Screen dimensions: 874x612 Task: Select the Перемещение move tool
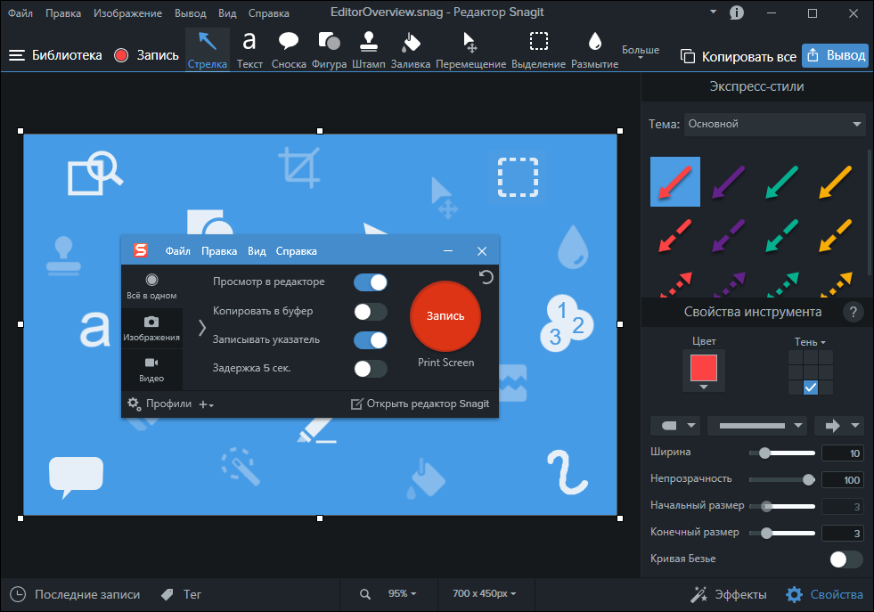coord(470,50)
